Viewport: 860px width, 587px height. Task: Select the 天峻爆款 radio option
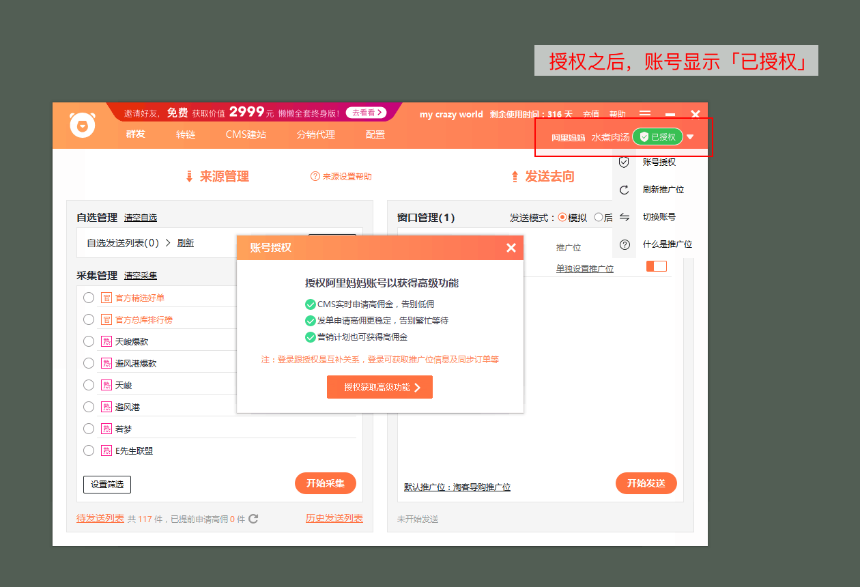click(x=89, y=340)
